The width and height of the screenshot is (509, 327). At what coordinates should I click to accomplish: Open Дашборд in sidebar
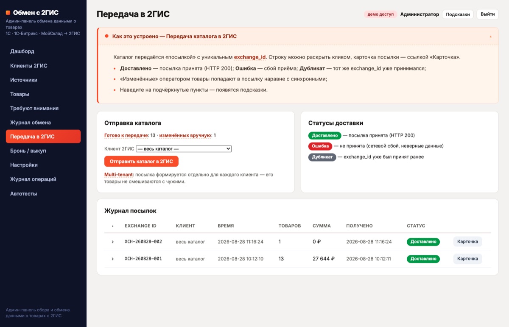tap(43, 51)
